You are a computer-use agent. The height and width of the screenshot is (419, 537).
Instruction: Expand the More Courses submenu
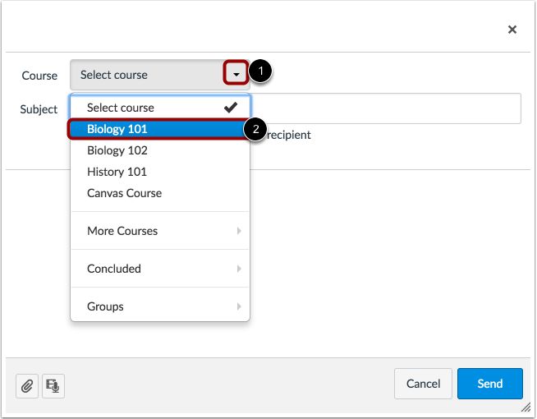coord(160,231)
